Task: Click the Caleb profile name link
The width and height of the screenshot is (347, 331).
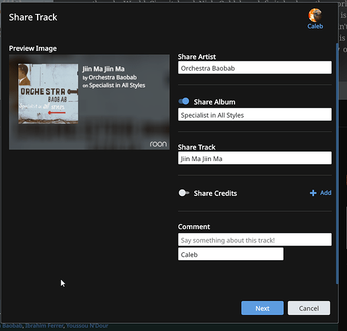Action: [315, 26]
